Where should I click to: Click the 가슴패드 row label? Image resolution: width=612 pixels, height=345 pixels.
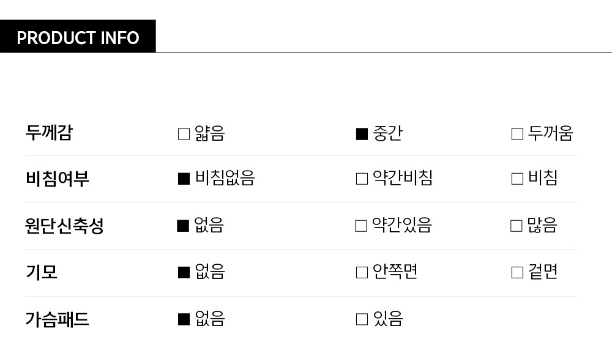point(57,319)
